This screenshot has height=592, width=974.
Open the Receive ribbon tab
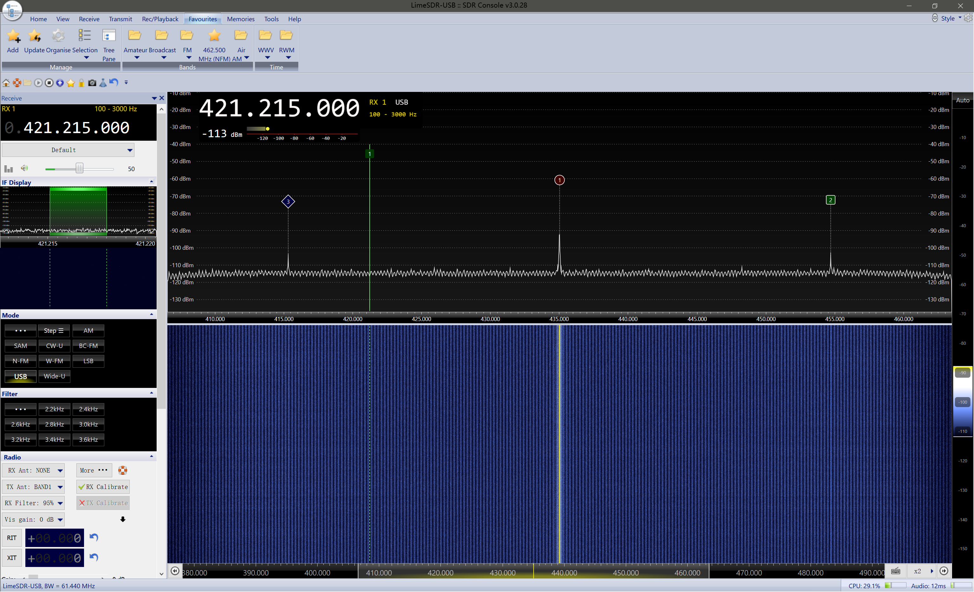click(89, 19)
